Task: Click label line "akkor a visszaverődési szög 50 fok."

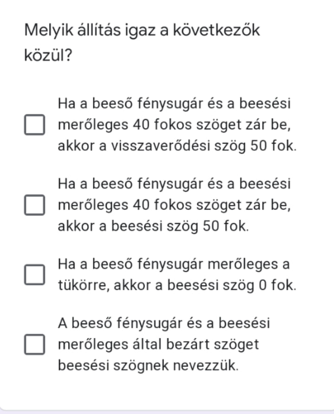Action: click(x=177, y=146)
